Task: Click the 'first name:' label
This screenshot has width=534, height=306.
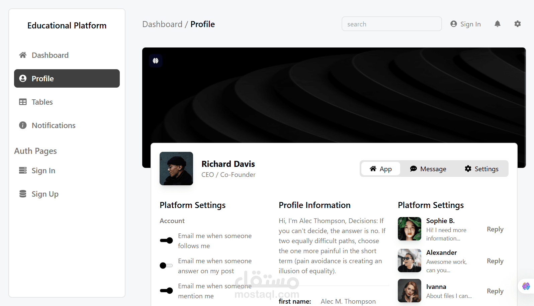Action: pos(295,301)
